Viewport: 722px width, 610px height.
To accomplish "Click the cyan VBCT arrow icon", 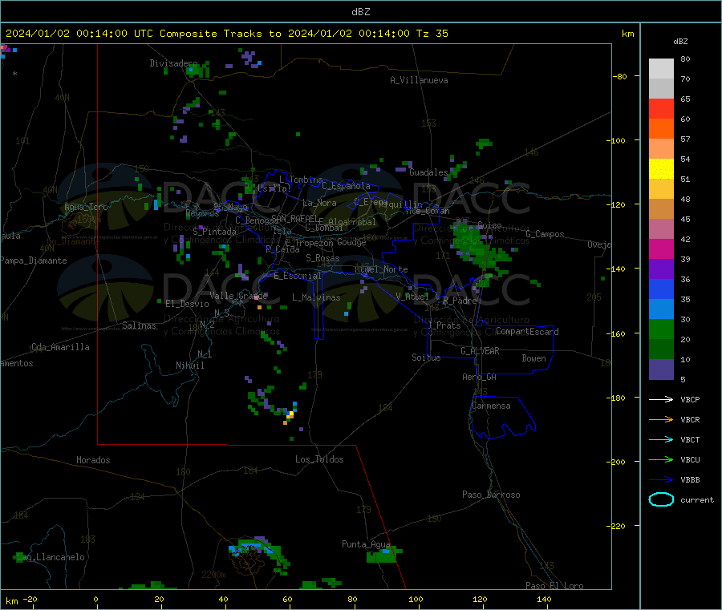I will click(x=661, y=439).
